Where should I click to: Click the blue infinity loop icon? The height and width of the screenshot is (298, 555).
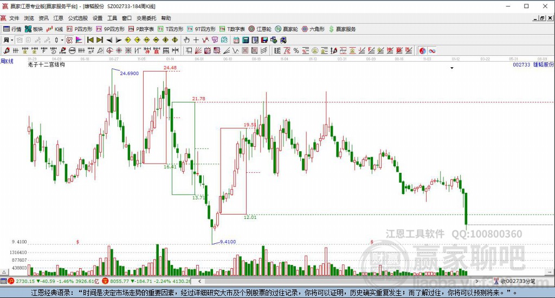tap(432, 50)
